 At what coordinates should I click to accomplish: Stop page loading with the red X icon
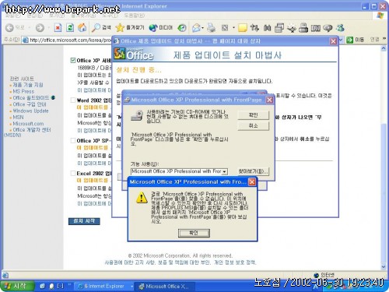click(58, 28)
